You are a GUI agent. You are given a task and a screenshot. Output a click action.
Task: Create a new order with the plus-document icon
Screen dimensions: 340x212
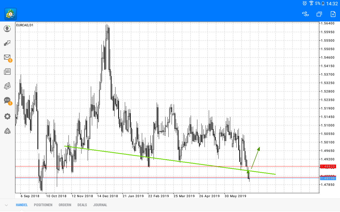[x=333, y=14]
